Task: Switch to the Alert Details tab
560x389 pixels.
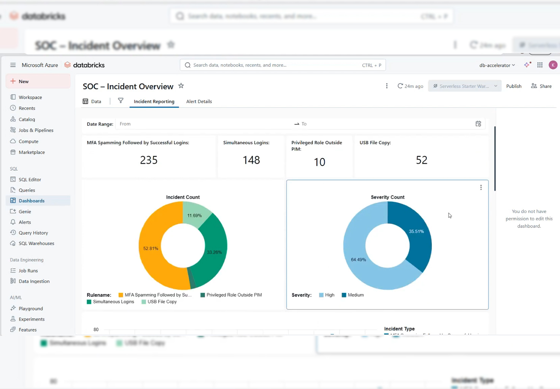Action: tap(199, 101)
